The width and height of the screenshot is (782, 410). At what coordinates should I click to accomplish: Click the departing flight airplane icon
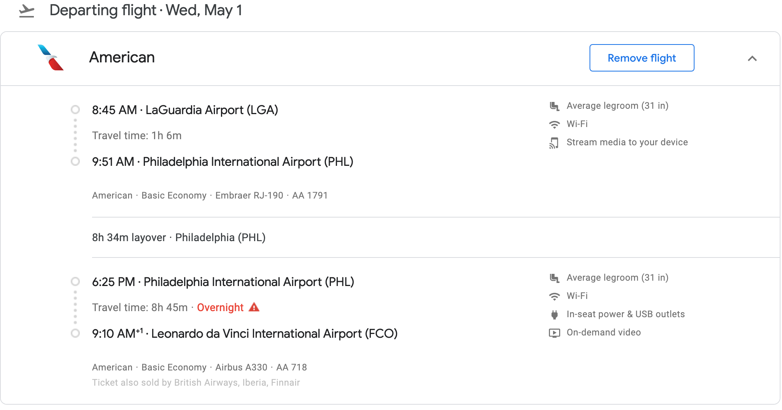point(27,11)
